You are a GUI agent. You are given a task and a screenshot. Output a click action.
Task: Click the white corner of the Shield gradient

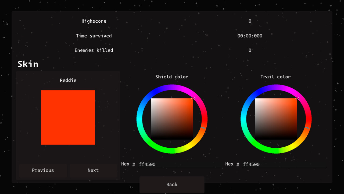153,100
